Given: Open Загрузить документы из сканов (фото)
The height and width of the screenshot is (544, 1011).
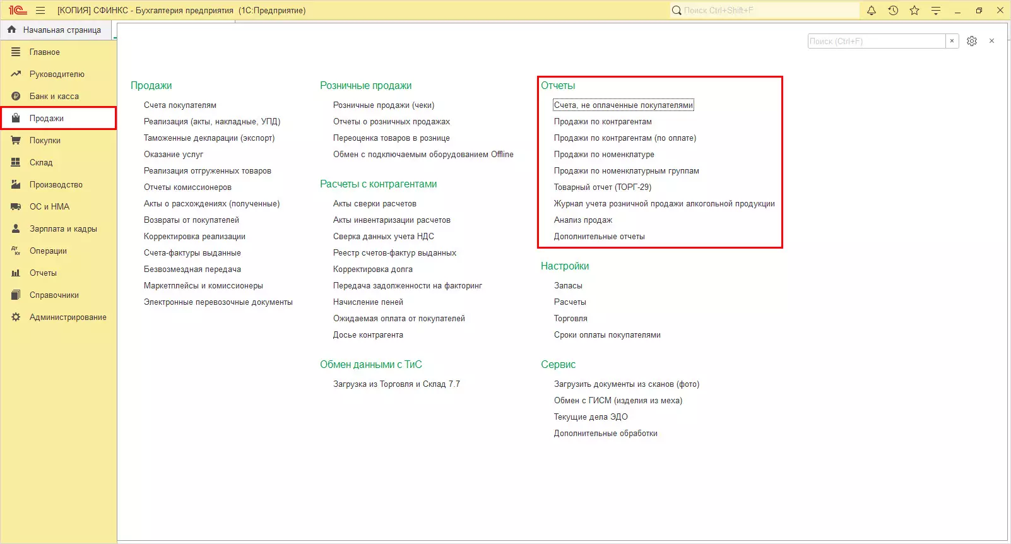Looking at the screenshot, I should coord(627,384).
